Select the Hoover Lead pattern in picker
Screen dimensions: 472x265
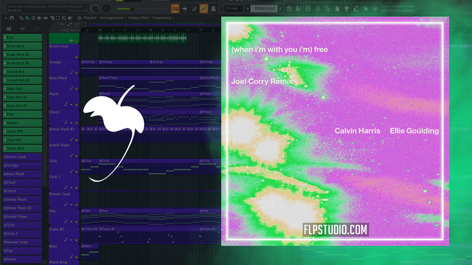22,242
